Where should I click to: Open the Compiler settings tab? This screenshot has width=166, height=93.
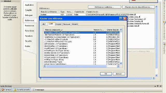pyautogui.click(x=28, y=10)
